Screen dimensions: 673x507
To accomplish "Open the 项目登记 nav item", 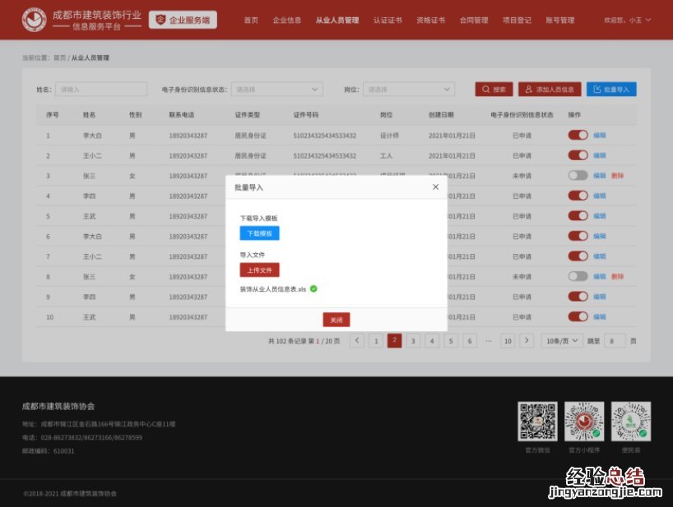I will [x=517, y=21].
